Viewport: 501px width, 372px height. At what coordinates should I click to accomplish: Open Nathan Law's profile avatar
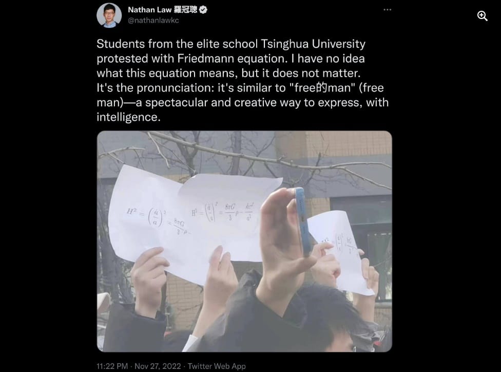tap(109, 15)
